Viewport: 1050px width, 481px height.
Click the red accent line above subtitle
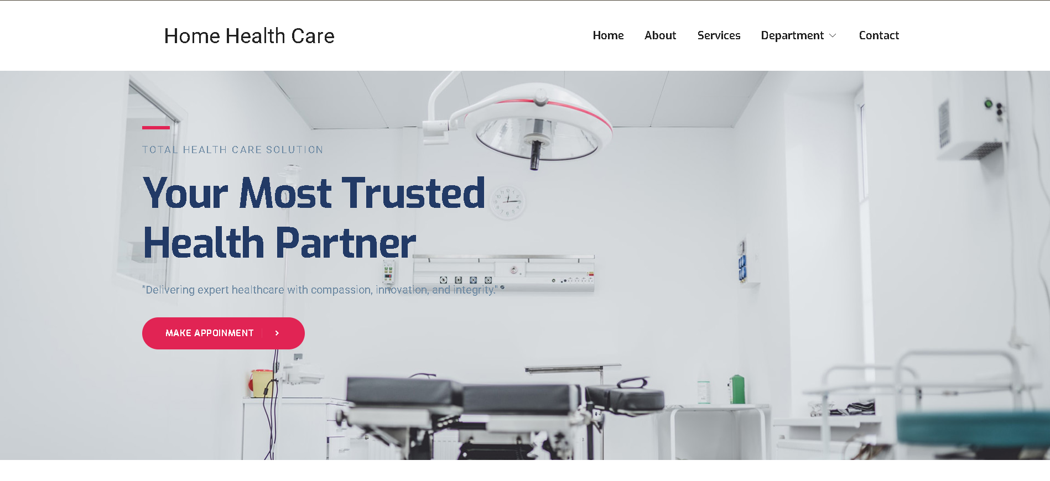coord(156,128)
